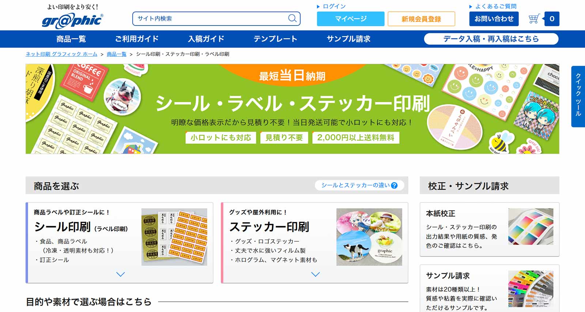585x312 pixels.
Task: Click the search magnifier icon
Action: coord(292,18)
